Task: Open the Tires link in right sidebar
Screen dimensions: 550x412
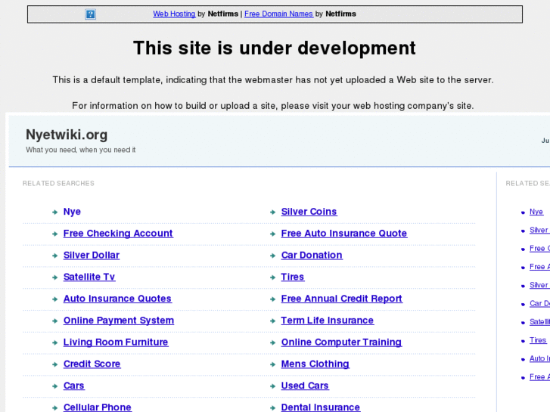Action: click(538, 340)
